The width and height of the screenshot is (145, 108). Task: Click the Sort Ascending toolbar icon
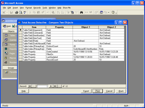pos(58,12)
